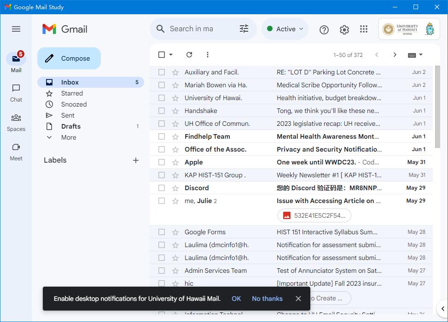Screen dimensions: 448x322
Task: Click the 1–50 of 372 counter
Action: click(348, 55)
